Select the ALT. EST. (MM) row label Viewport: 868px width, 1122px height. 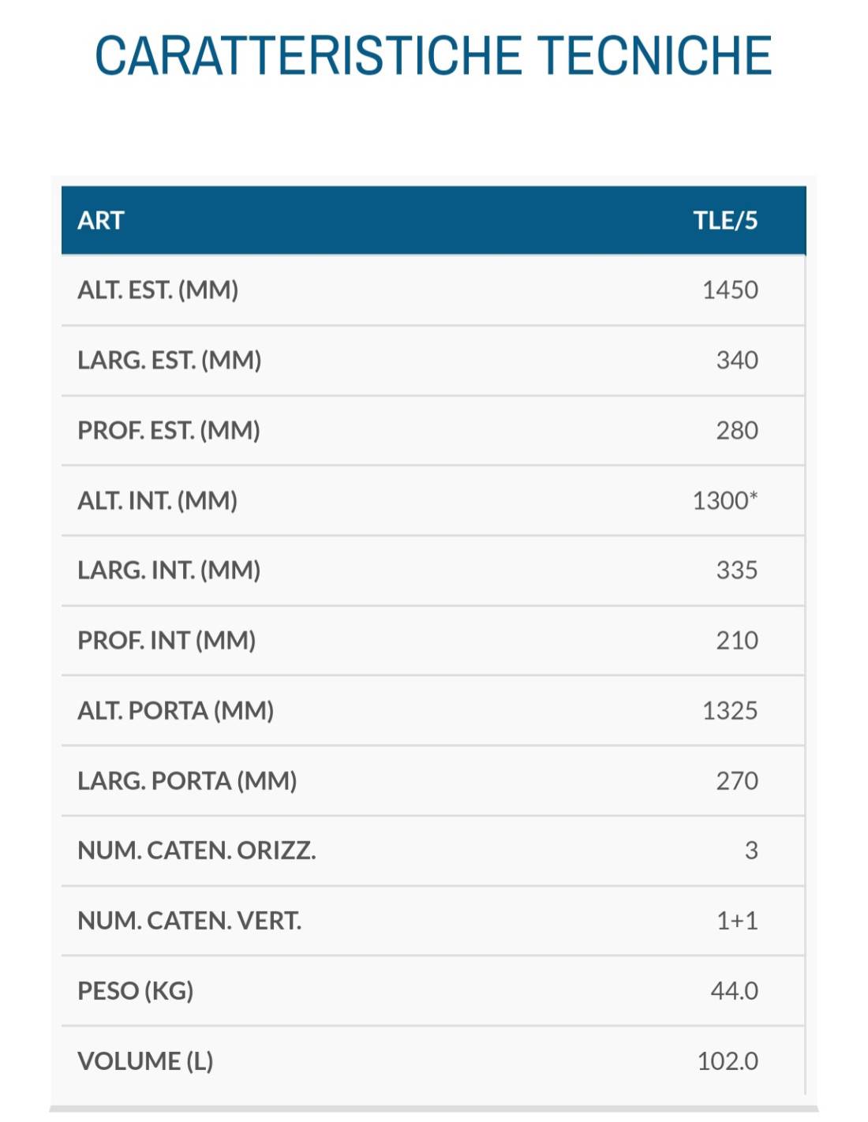pyautogui.click(x=158, y=290)
